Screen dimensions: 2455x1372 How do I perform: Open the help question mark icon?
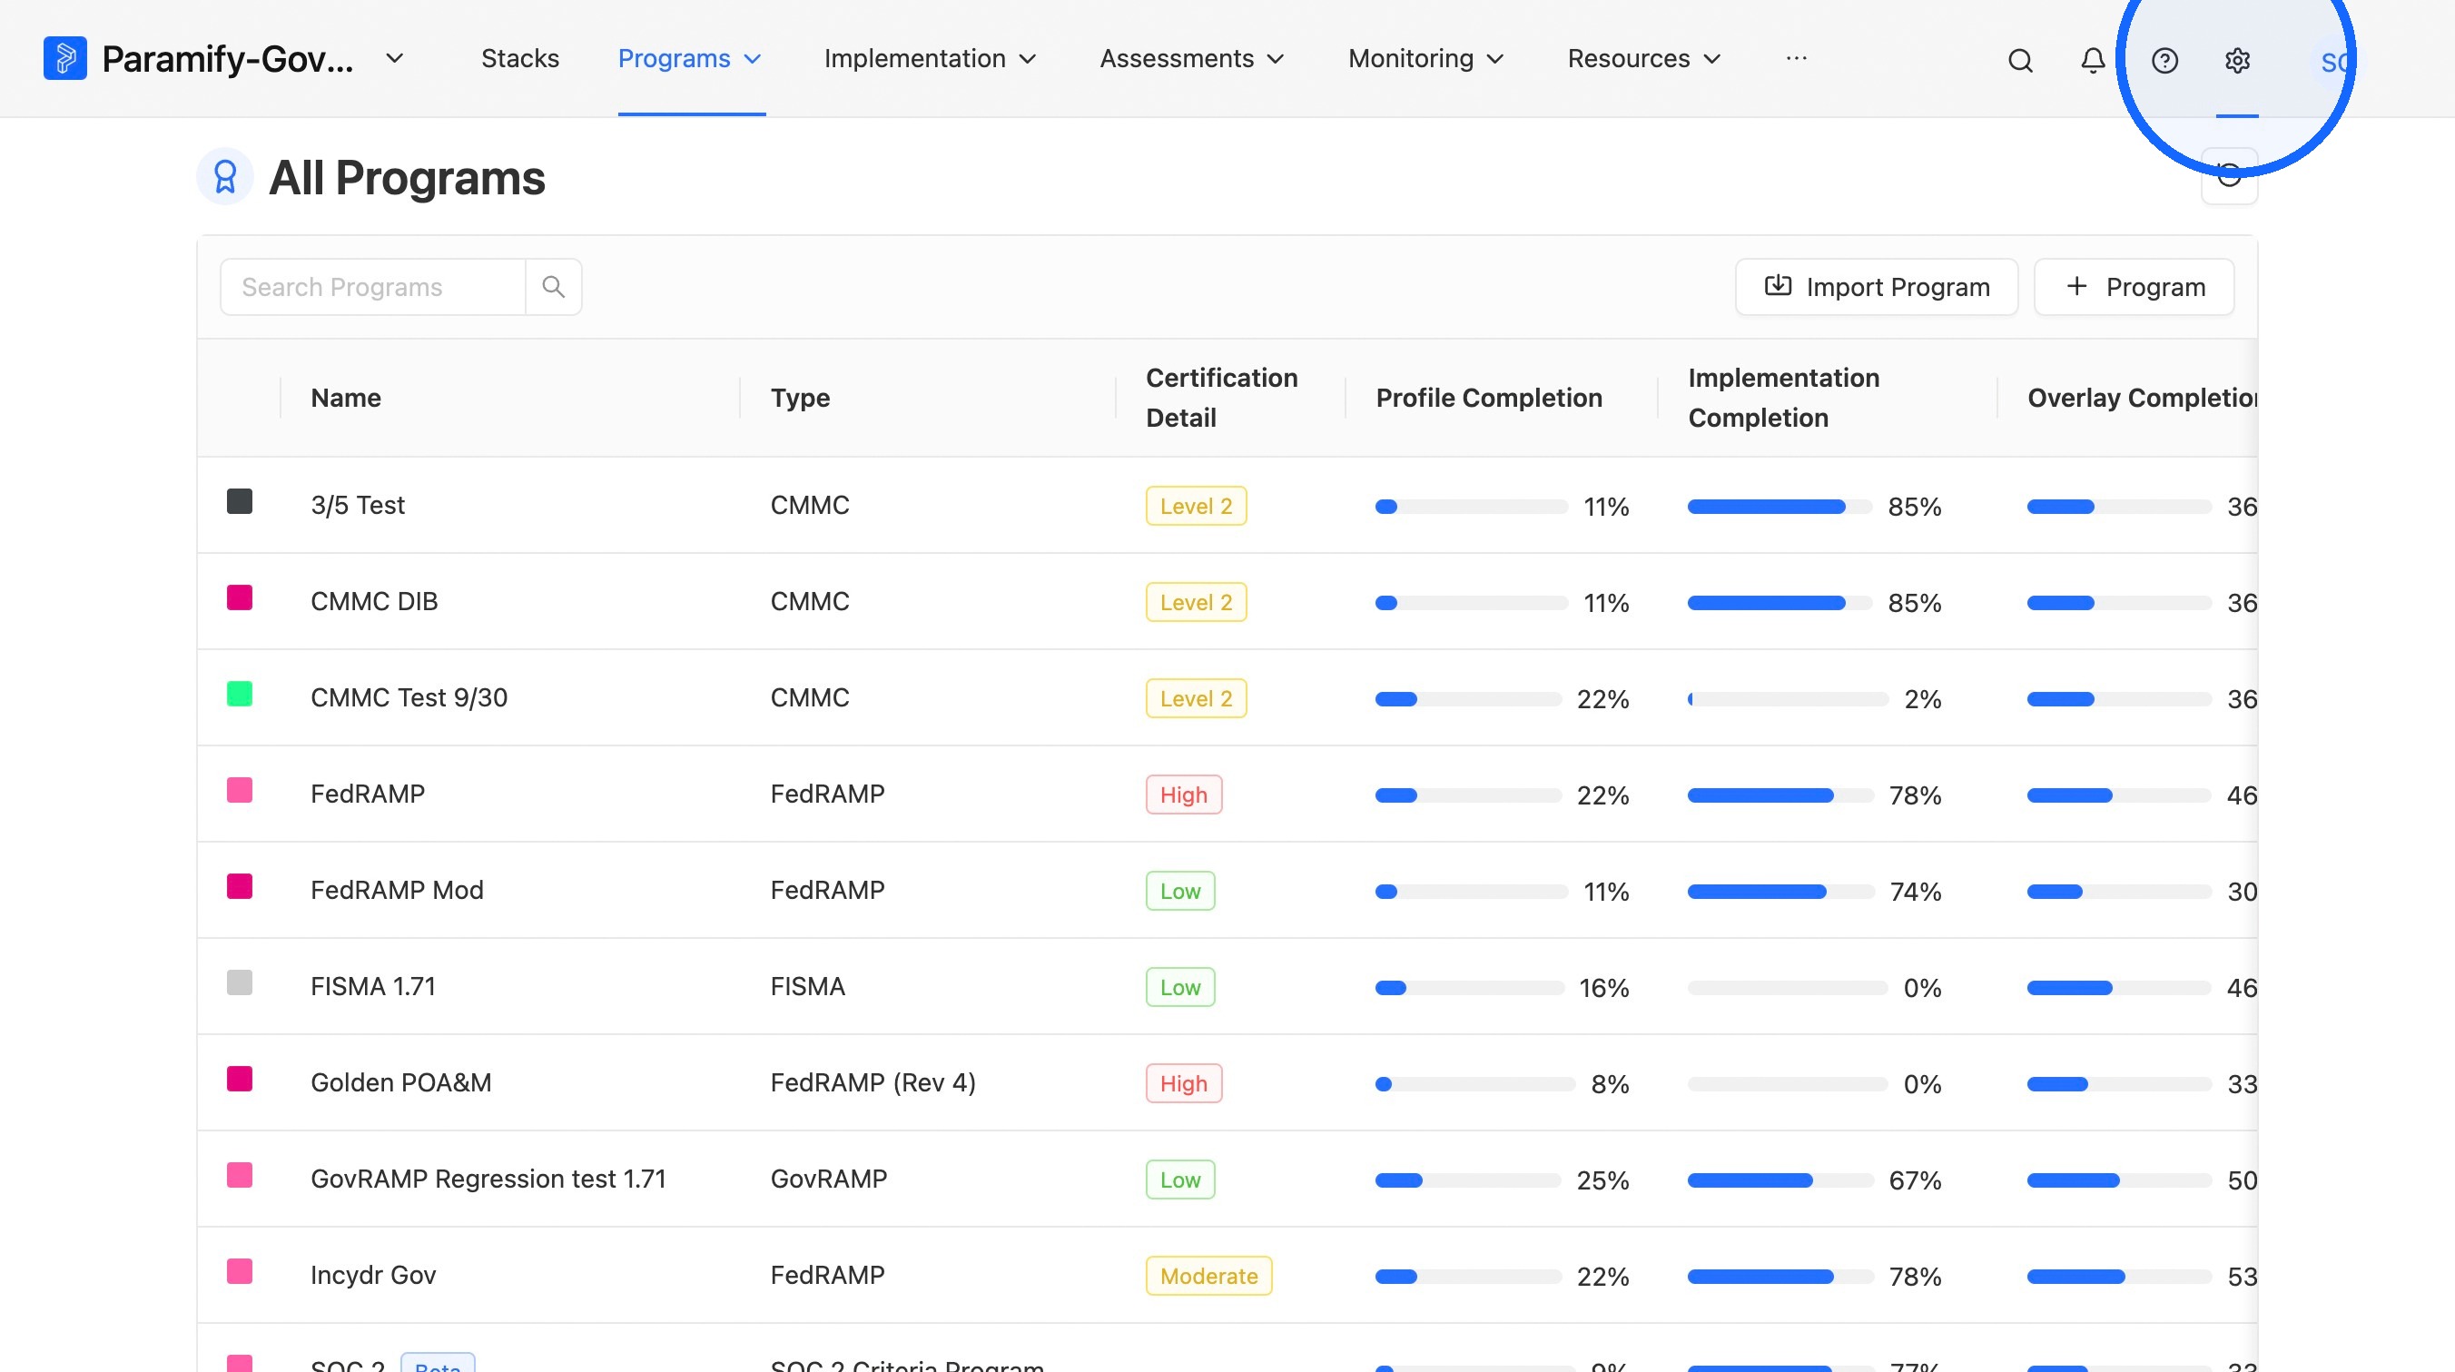tap(2165, 61)
